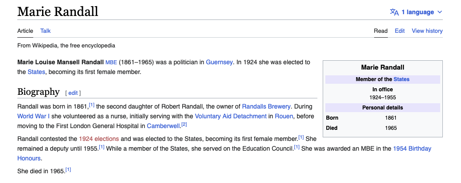The width and height of the screenshot is (461, 183).
Task: Open the View history tab
Action: point(427,31)
